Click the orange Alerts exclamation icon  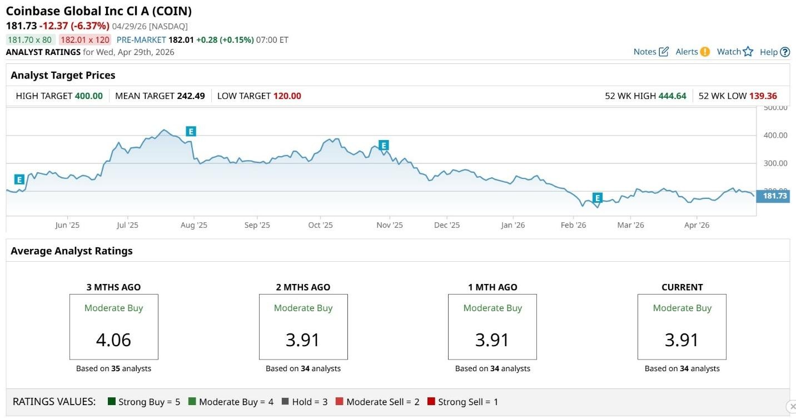click(705, 52)
